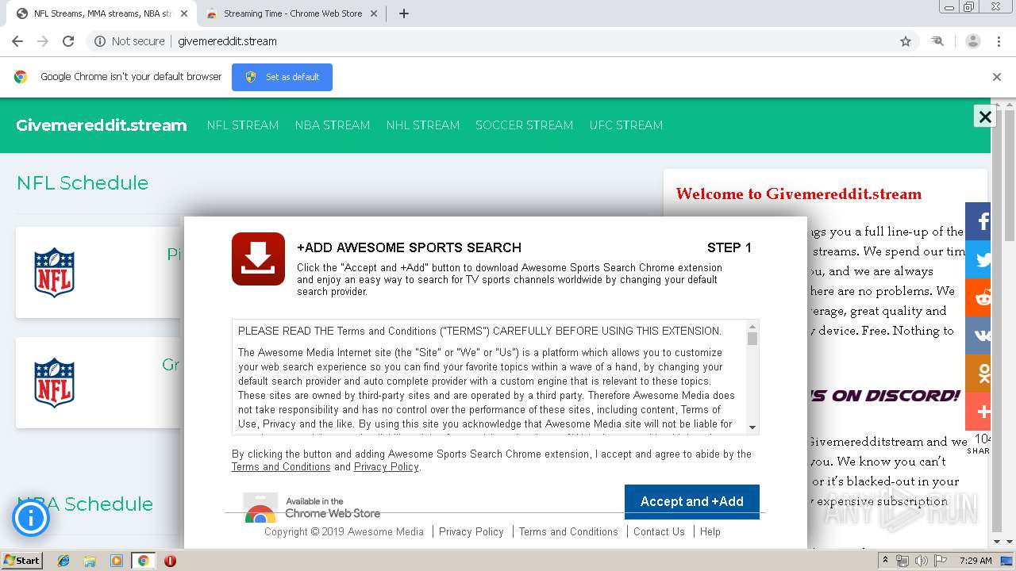The width and height of the screenshot is (1016, 571).
Task: Click Available in Chrome Web Store badge
Action: click(312, 507)
